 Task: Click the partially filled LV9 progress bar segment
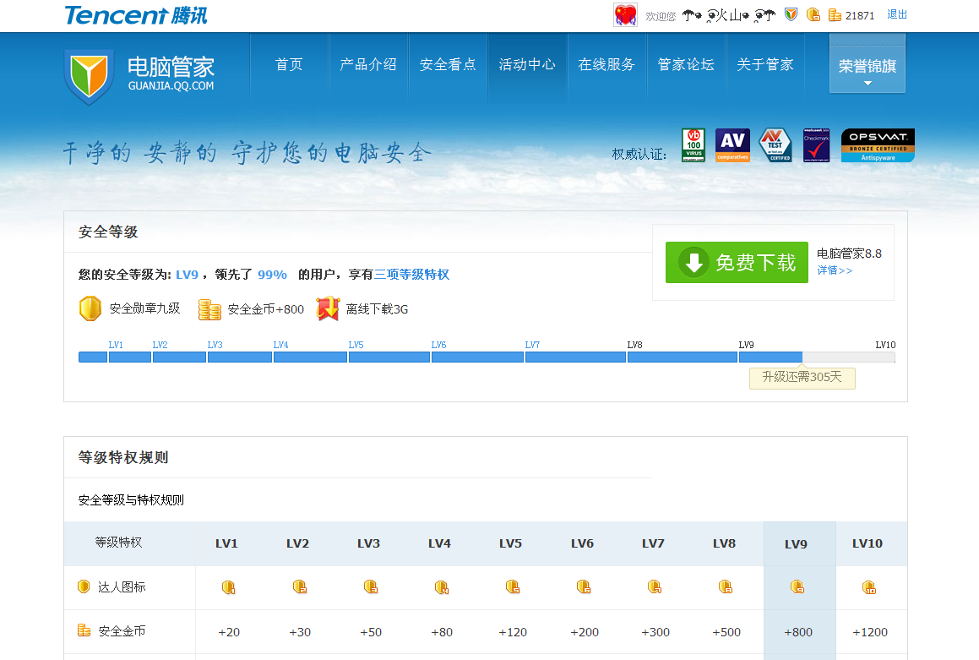coord(818,357)
